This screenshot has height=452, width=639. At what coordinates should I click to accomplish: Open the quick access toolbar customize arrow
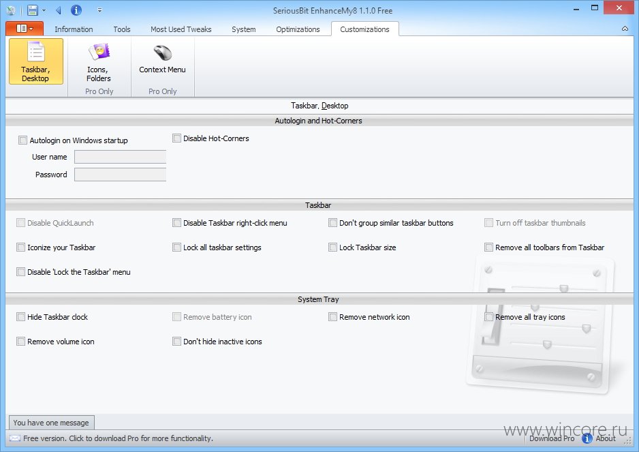(x=100, y=10)
